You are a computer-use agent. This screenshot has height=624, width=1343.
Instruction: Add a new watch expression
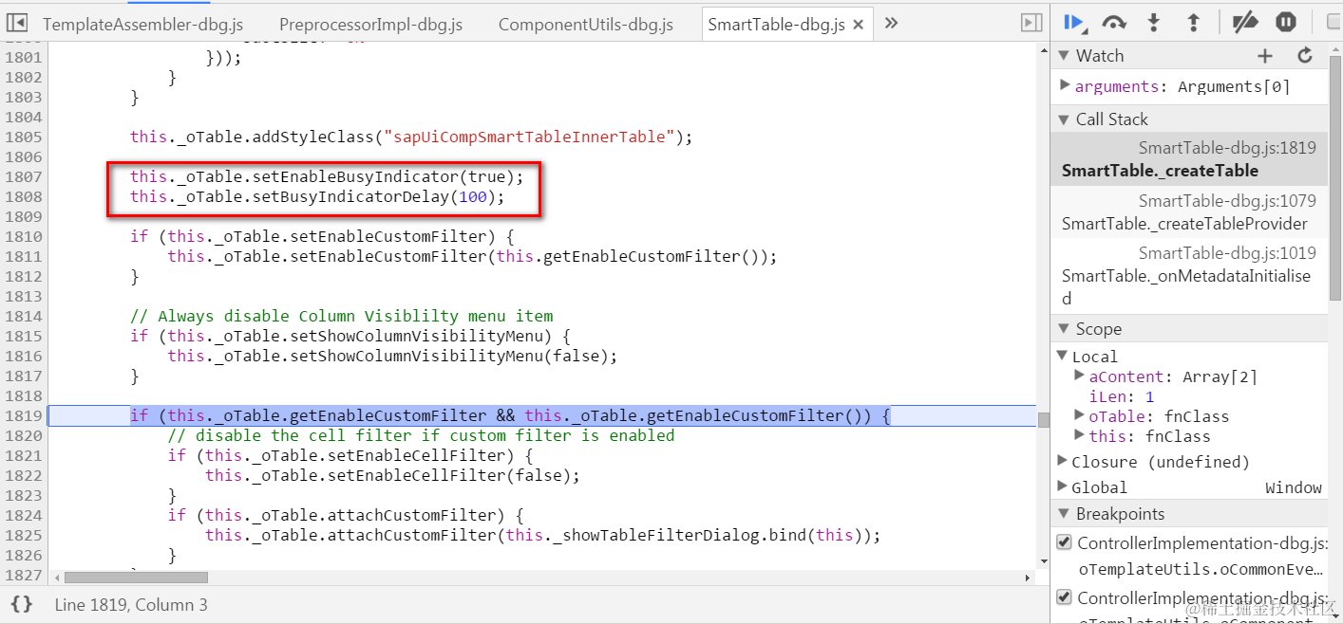coord(1264,56)
